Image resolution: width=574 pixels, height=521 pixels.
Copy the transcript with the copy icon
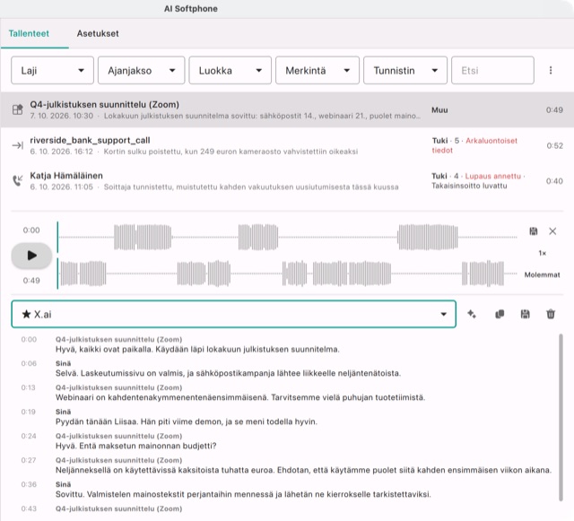point(500,314)
